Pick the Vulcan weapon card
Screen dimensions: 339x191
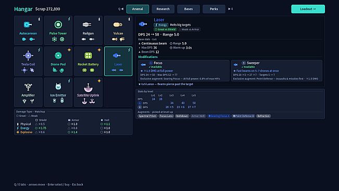pyautogui.click(x=118, y=30)
